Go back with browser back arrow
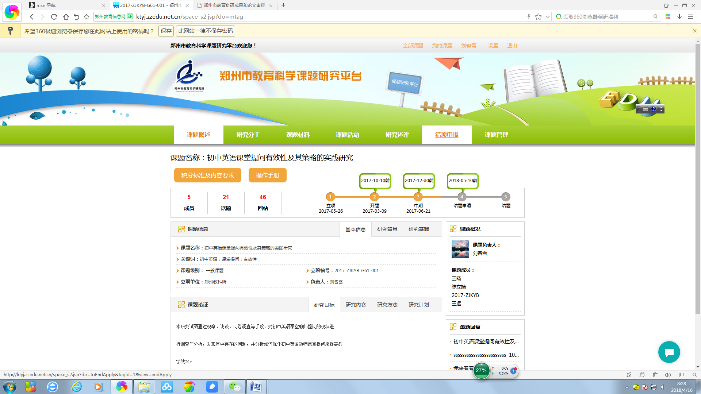 point(32,17)
